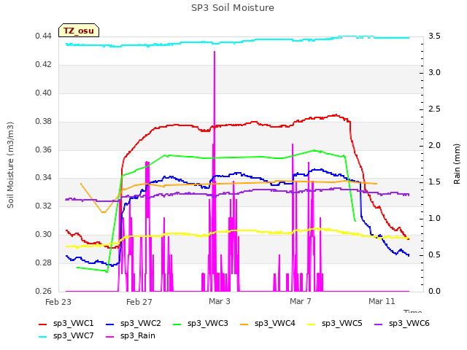This screenshot has height=350, width=467.
Task: Click the 0.28 left axis value
Action: pos(44,262)
